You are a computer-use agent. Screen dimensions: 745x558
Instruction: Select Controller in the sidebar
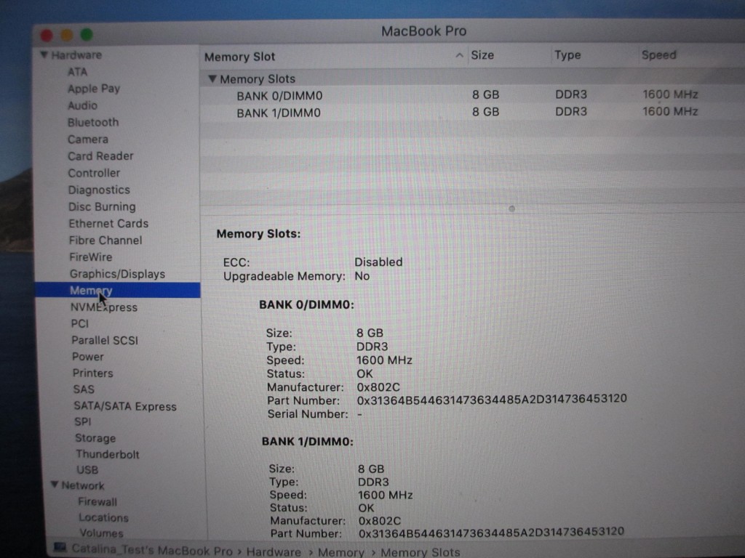pyautogui.click(x=94, y=173)
